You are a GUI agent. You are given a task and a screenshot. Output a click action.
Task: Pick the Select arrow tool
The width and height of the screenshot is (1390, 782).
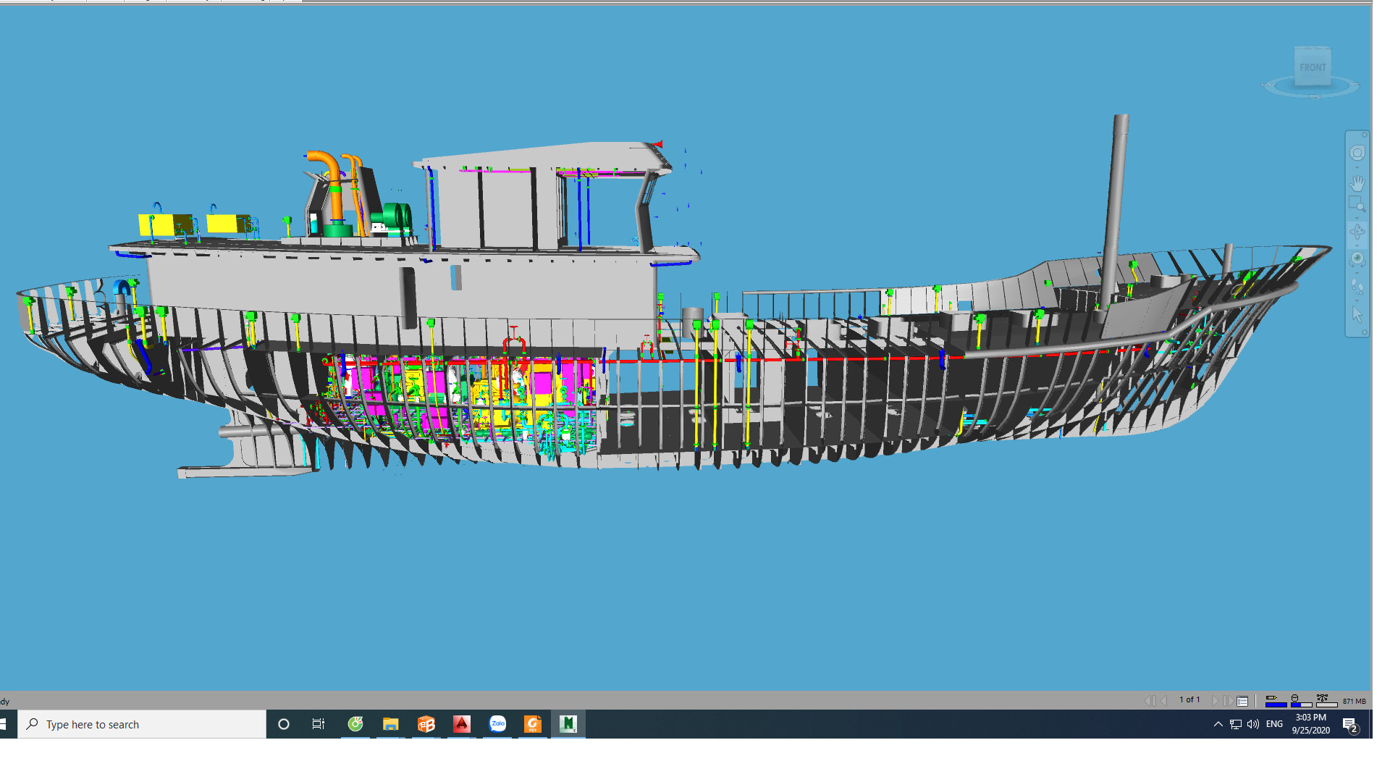1357,314
